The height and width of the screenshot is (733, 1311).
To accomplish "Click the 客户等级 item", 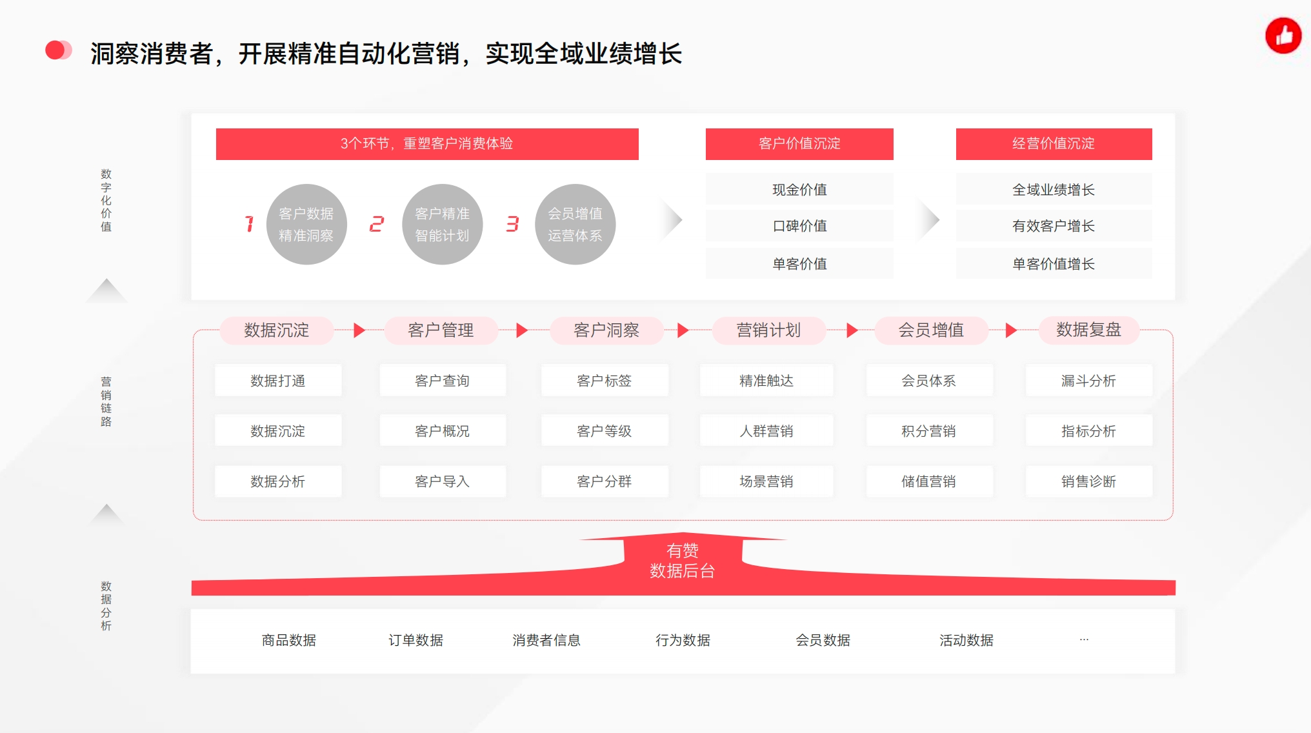I will 605,431.
